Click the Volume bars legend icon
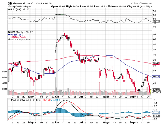This screenshot has width=164, height=126. pos(9,39)
